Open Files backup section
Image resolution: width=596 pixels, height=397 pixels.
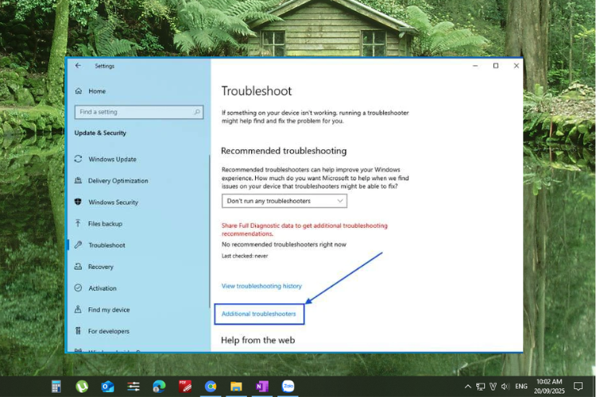[x=105, y=224]
